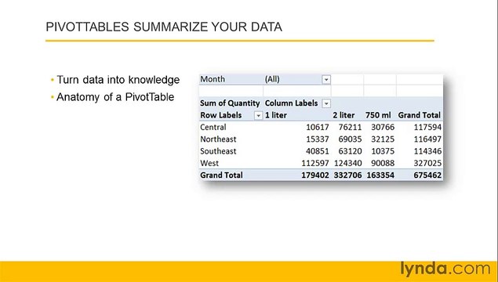This screenshot has height=282, width=498.
Task: Click cell value 117594
Action: [x=427, y=127]
